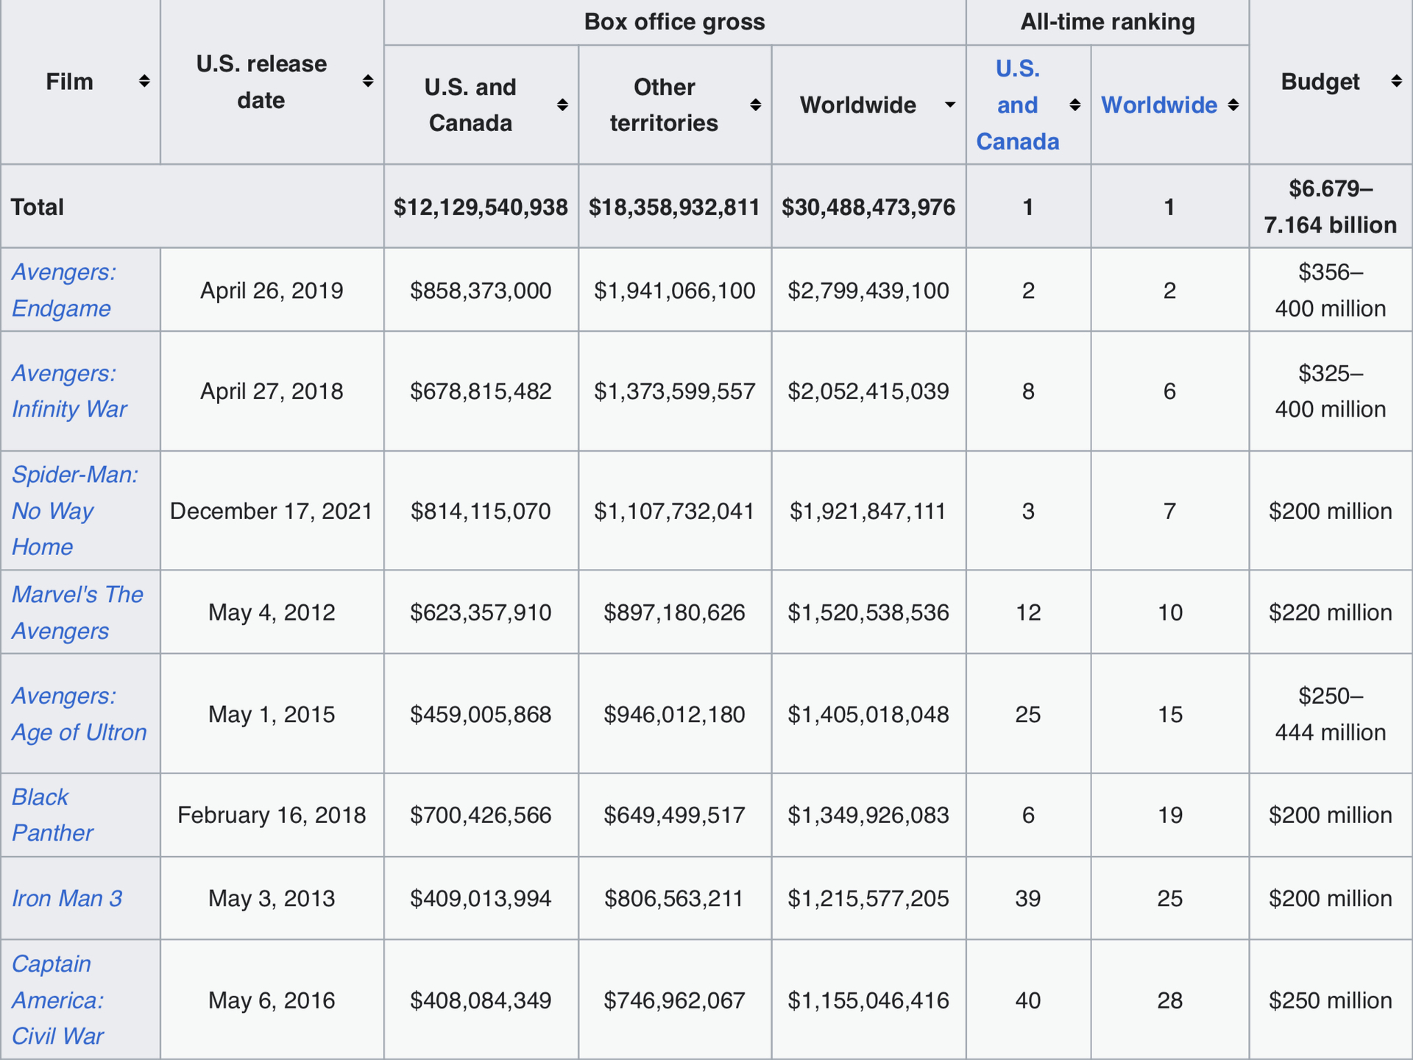
Task: Sort by Budget column arrows
Action: 1396,81
